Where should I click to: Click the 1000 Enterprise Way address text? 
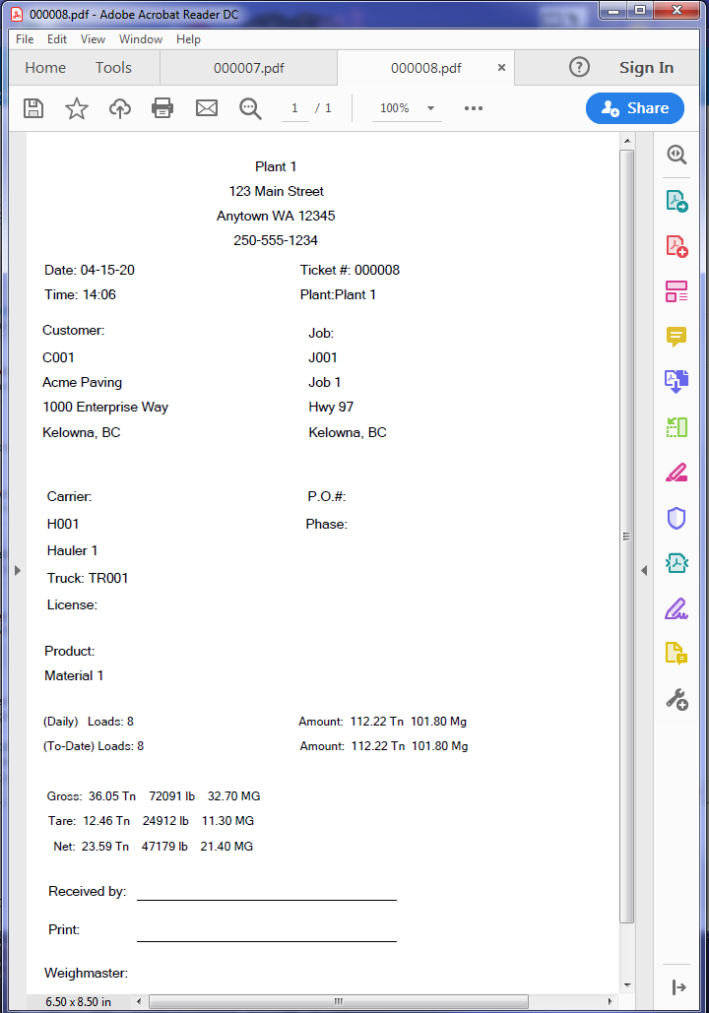[x=105, y=407]
